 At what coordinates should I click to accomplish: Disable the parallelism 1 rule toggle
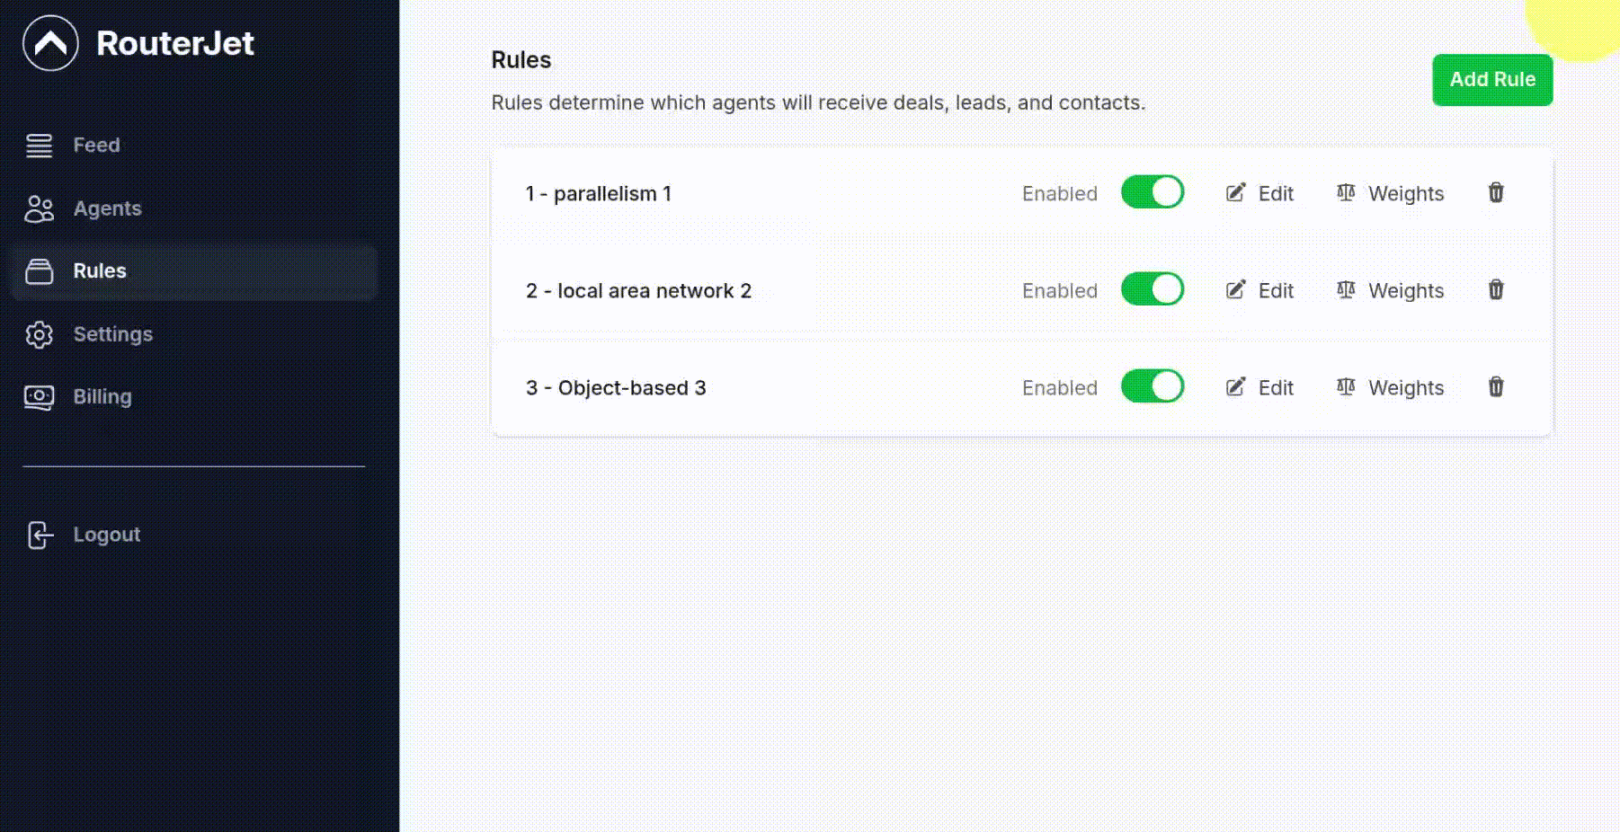[1152, 192]
